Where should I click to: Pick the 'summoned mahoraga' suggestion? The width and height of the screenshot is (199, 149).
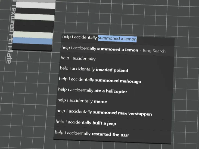coord(100,80)
